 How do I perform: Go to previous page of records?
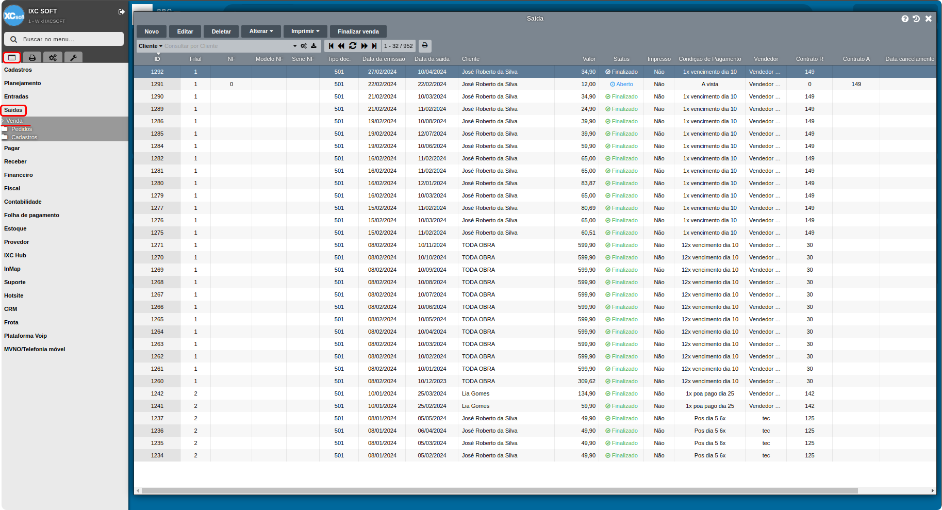341,46
